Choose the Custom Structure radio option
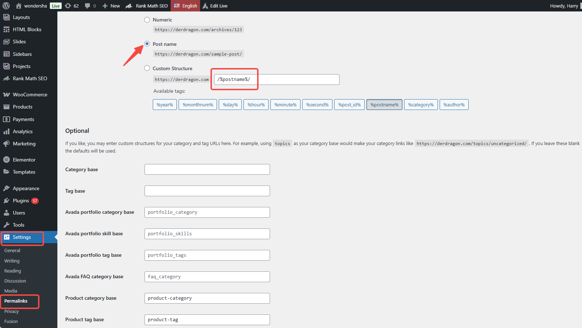Viewport: 582px width, 328px height. tap(147, 68)
